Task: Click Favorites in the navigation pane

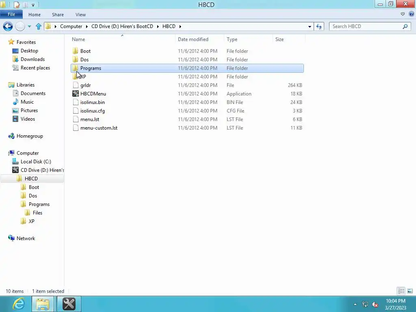Action: tap(26, 42)
